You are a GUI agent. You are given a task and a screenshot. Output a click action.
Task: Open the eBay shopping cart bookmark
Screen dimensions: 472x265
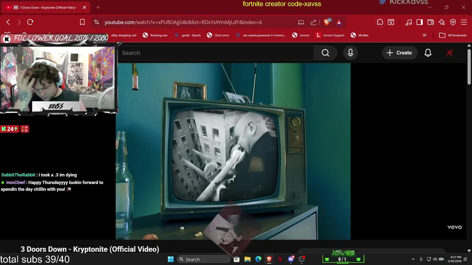pyautogui.click(x=124, y=35)
